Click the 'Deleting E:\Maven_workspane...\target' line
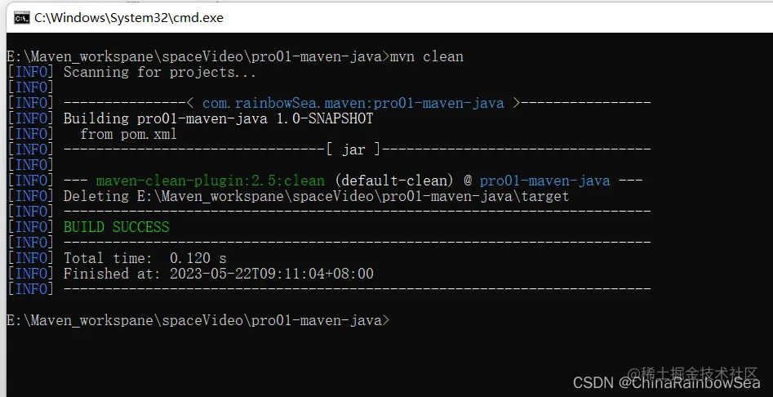Viewport: 773px width, 397px height. click(316, 196)
